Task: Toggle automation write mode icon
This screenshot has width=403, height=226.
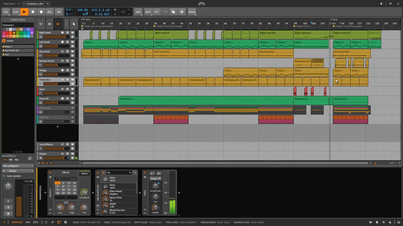Action: click(x=49, y=12)
